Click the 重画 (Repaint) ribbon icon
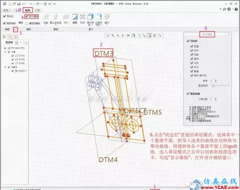Screen dimensions: 240x190 click(75, 17)
